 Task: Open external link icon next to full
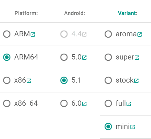129,104
